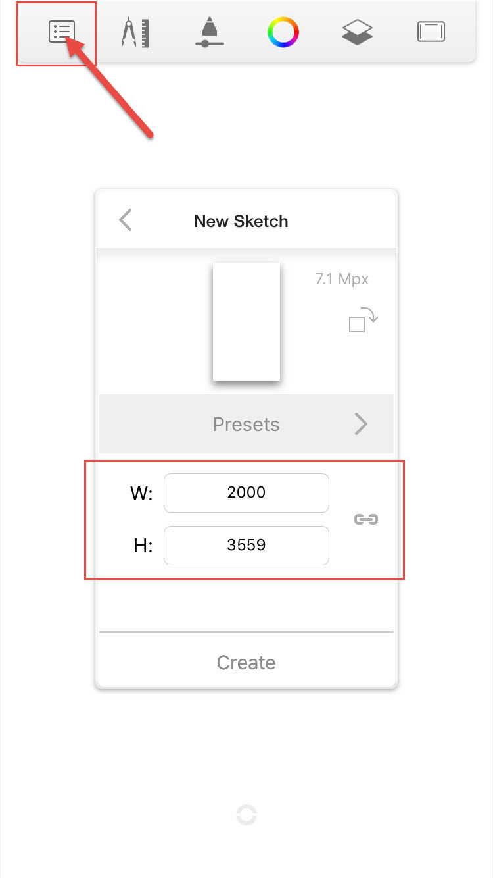The width and height of the screenshot is (493, 878).
Task: Select the precision compass and ruler tools icon
Action: click(135, 32)
